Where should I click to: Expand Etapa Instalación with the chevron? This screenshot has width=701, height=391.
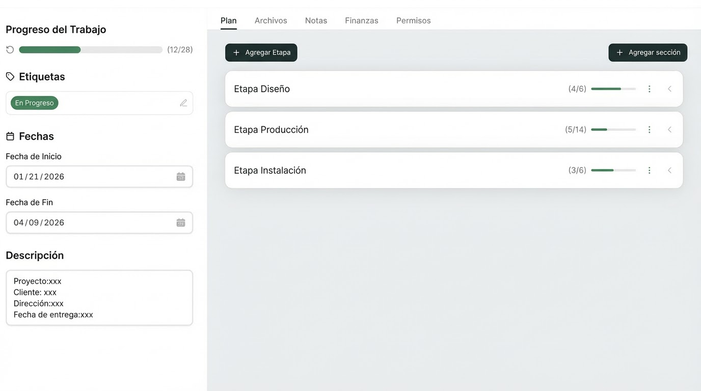669,171
